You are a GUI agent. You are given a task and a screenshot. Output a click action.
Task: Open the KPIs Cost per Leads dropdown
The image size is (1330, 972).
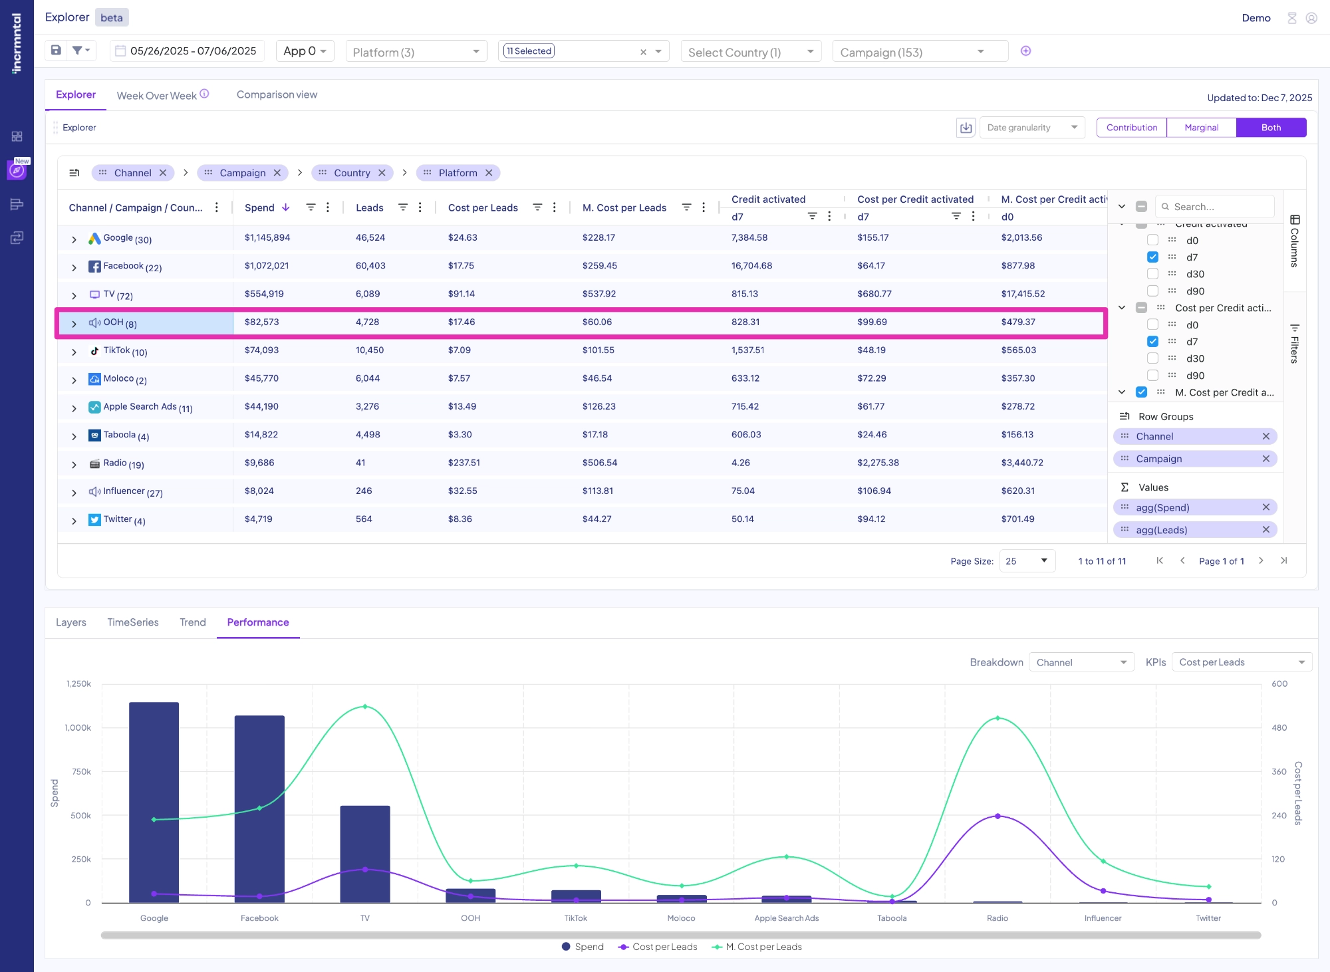(1241, 662)
